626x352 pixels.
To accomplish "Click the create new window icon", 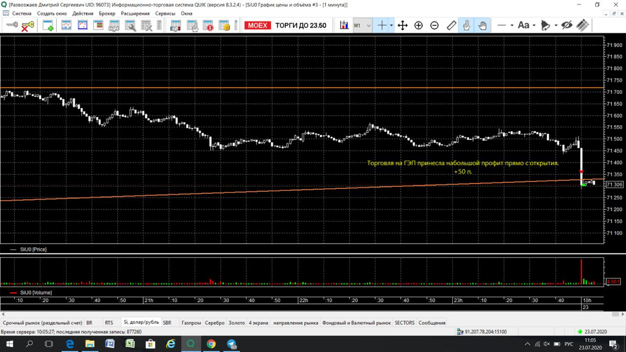I will click(x=48, y=25).
